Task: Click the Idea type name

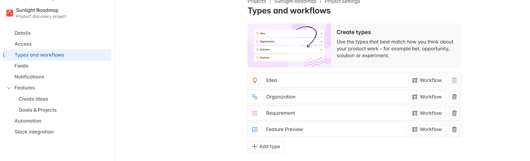Action: (x=271, y=80)
